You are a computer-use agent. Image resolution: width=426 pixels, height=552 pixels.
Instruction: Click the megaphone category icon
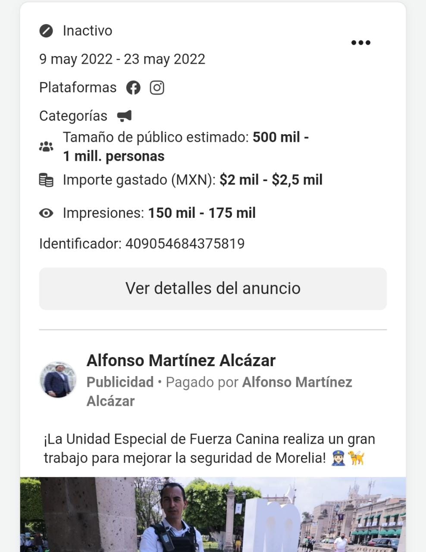pos(124,116)
